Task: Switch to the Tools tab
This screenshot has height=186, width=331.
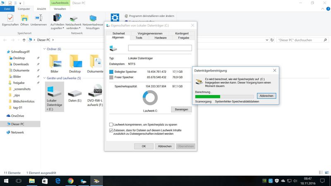Action: [x=139, y=38]
